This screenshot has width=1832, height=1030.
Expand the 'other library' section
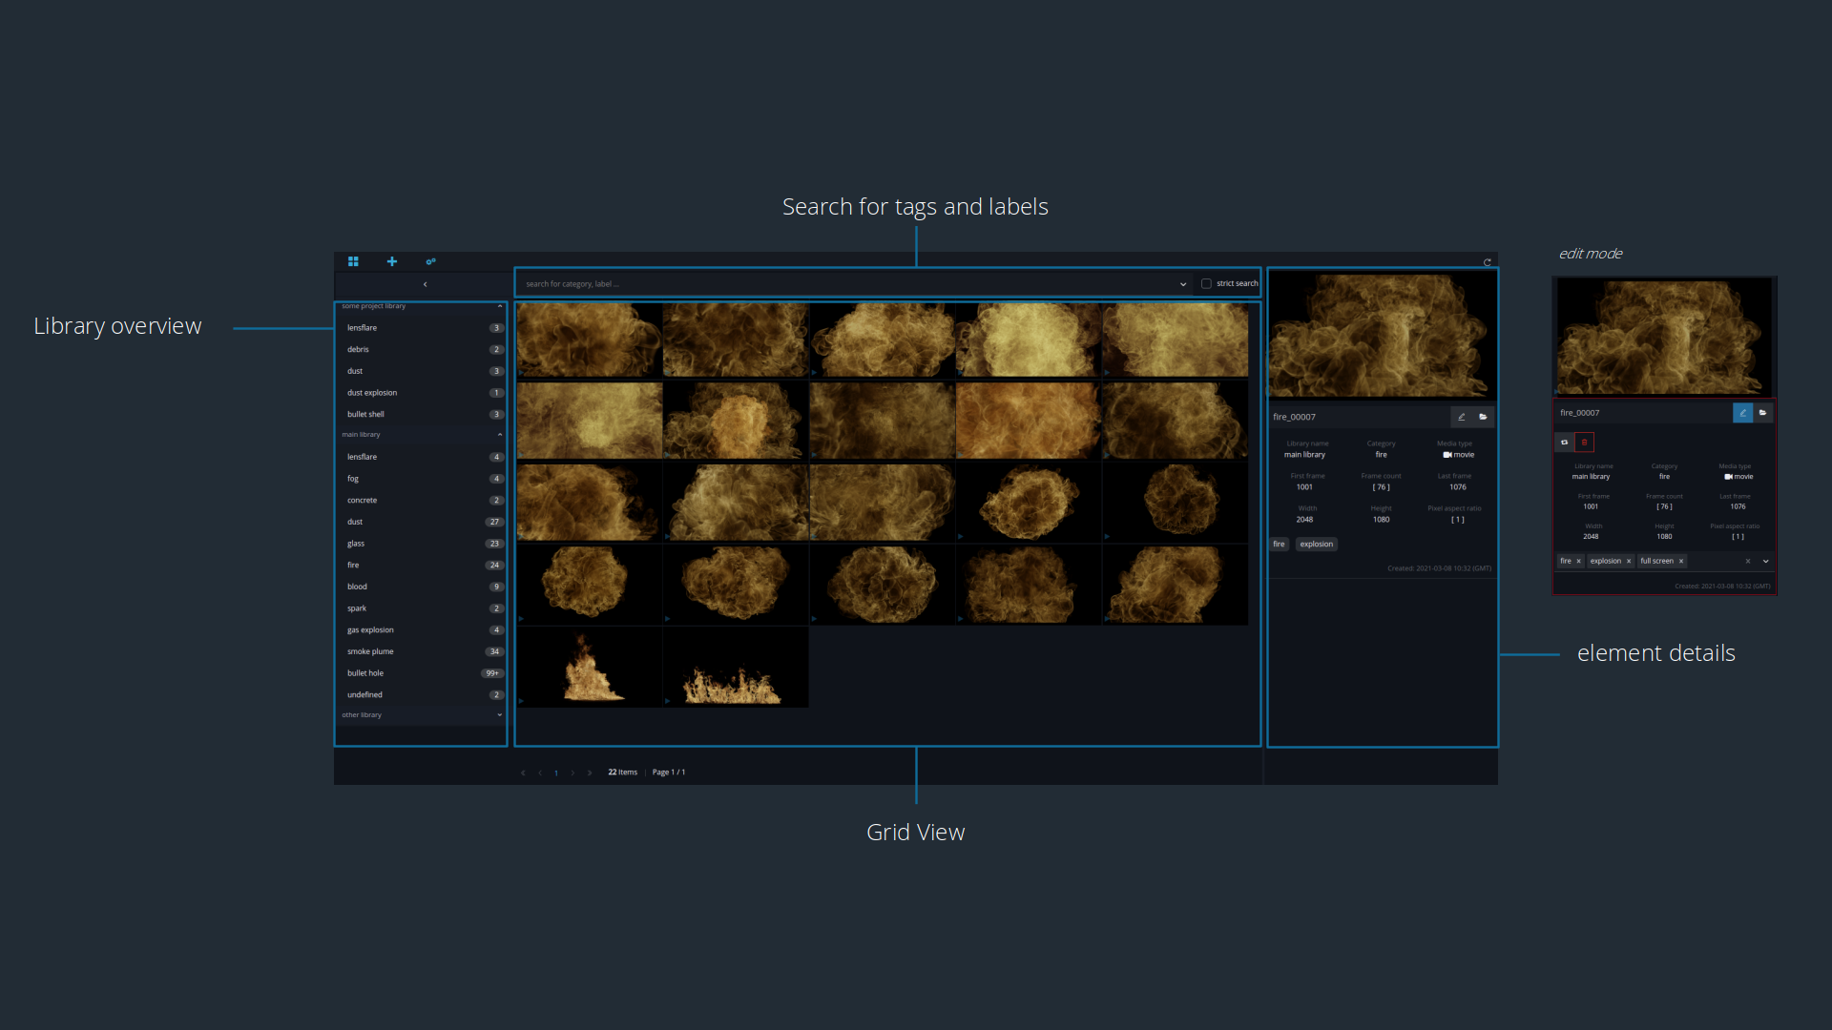[x=499, y=714]
